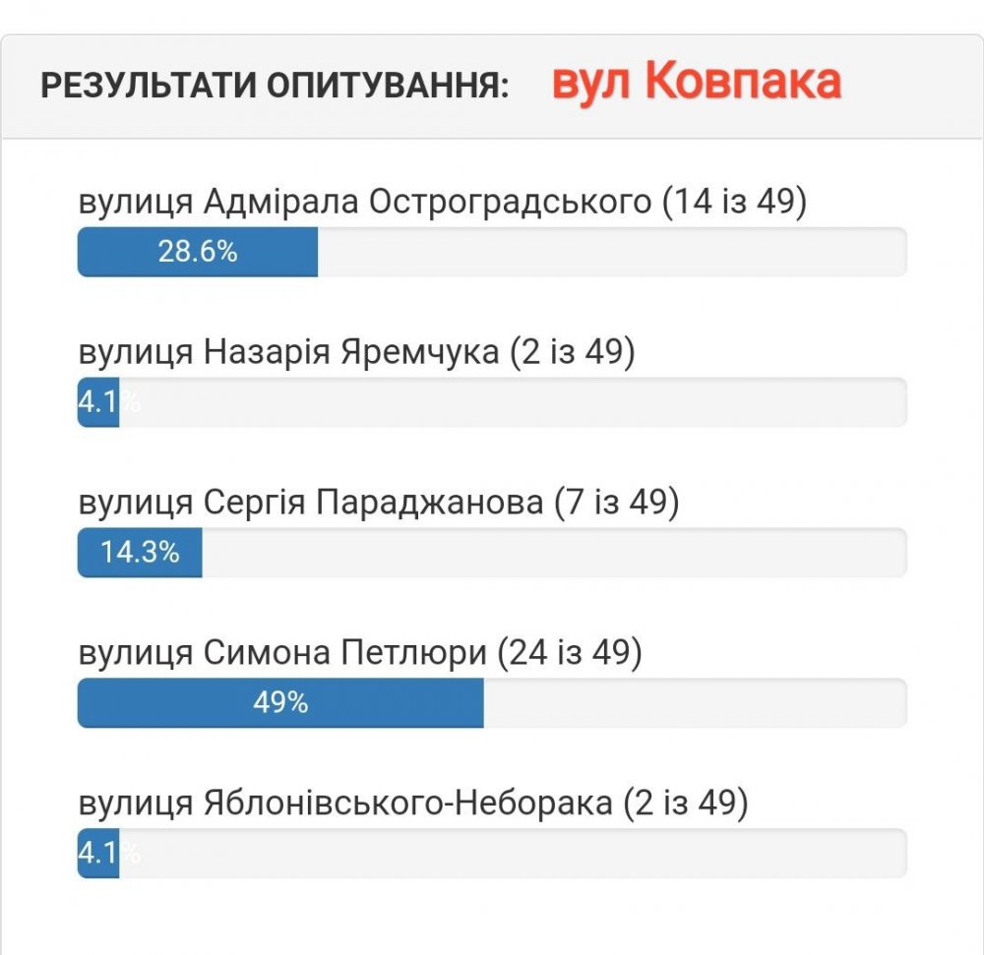
Task: Click the 4.1% bar fill under Назарія Яремчука
Action: [x=97, y=402]
